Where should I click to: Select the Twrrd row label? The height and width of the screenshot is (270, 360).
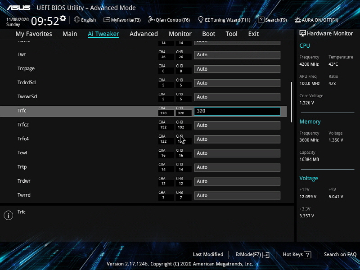[24, 195]
